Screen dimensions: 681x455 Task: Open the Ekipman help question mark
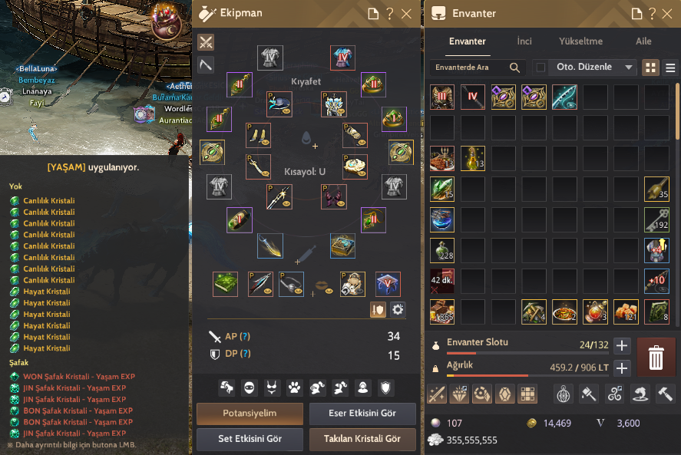click(389, 14)
